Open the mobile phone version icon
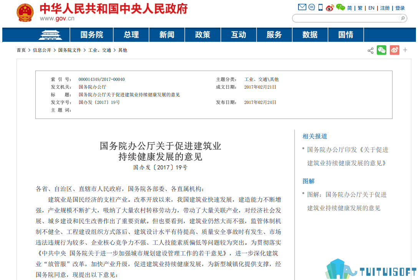419x280 pixels. (x=320, y=7)
